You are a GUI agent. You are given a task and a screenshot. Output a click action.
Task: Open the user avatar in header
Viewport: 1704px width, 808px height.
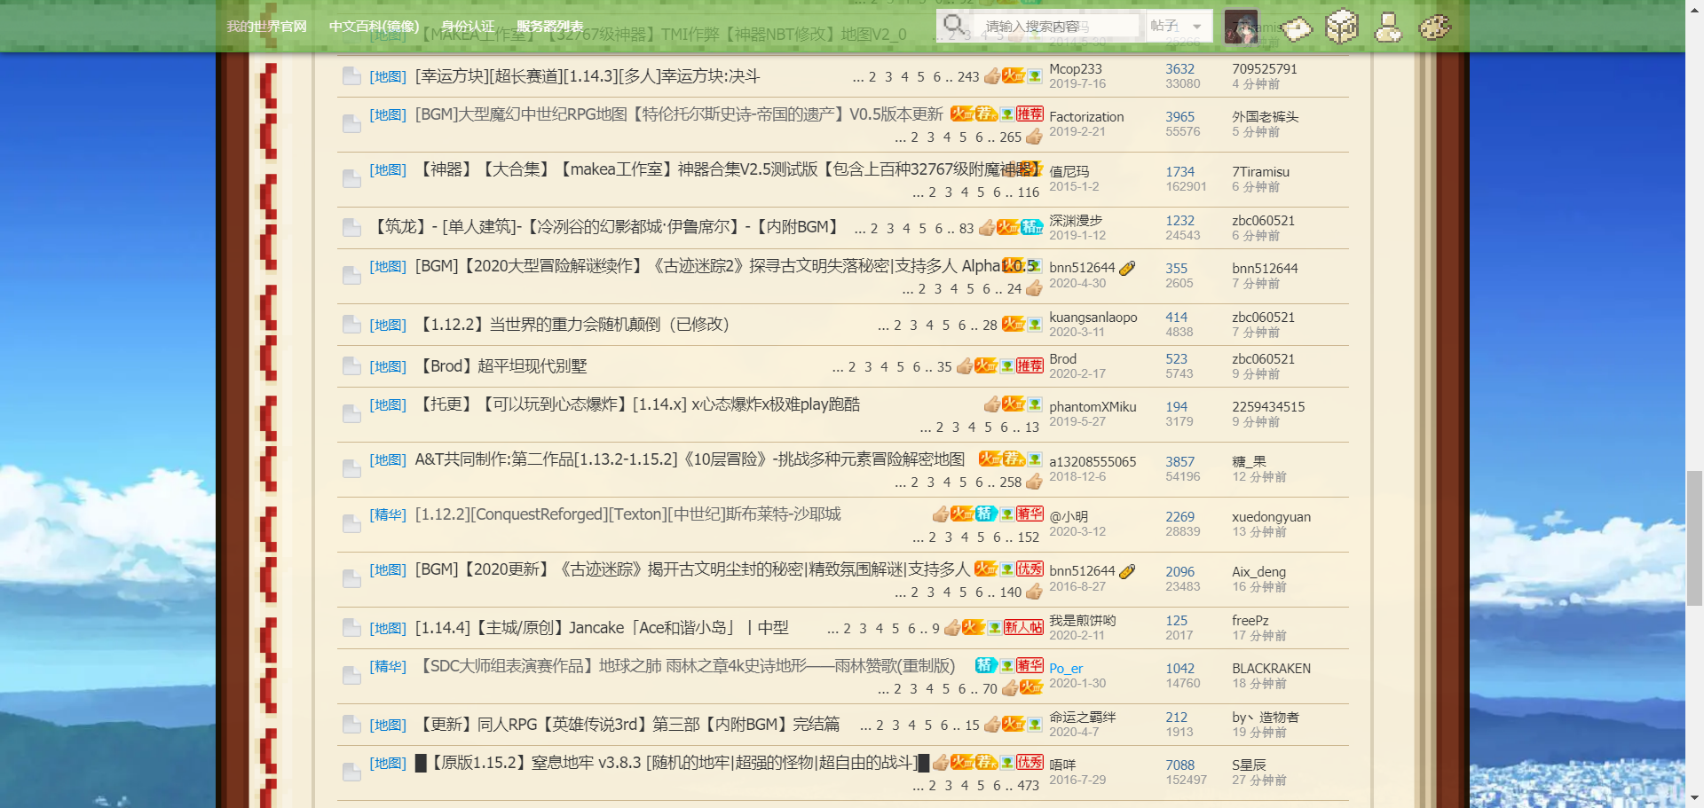coord(1241,27)
